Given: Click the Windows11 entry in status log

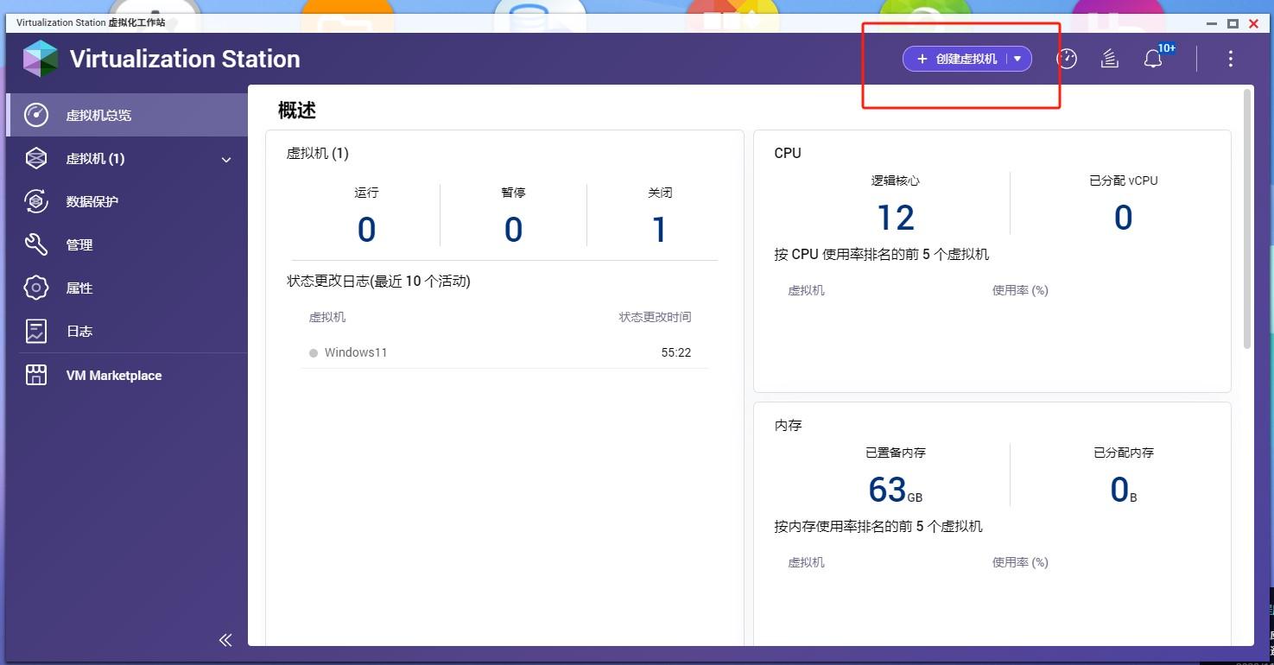Looking at the screenshot, I should pyautogui.click(x=356, y=352).
